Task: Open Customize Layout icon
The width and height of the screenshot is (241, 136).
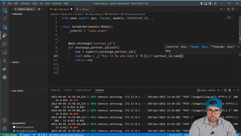Action: [x=215, y=3]
